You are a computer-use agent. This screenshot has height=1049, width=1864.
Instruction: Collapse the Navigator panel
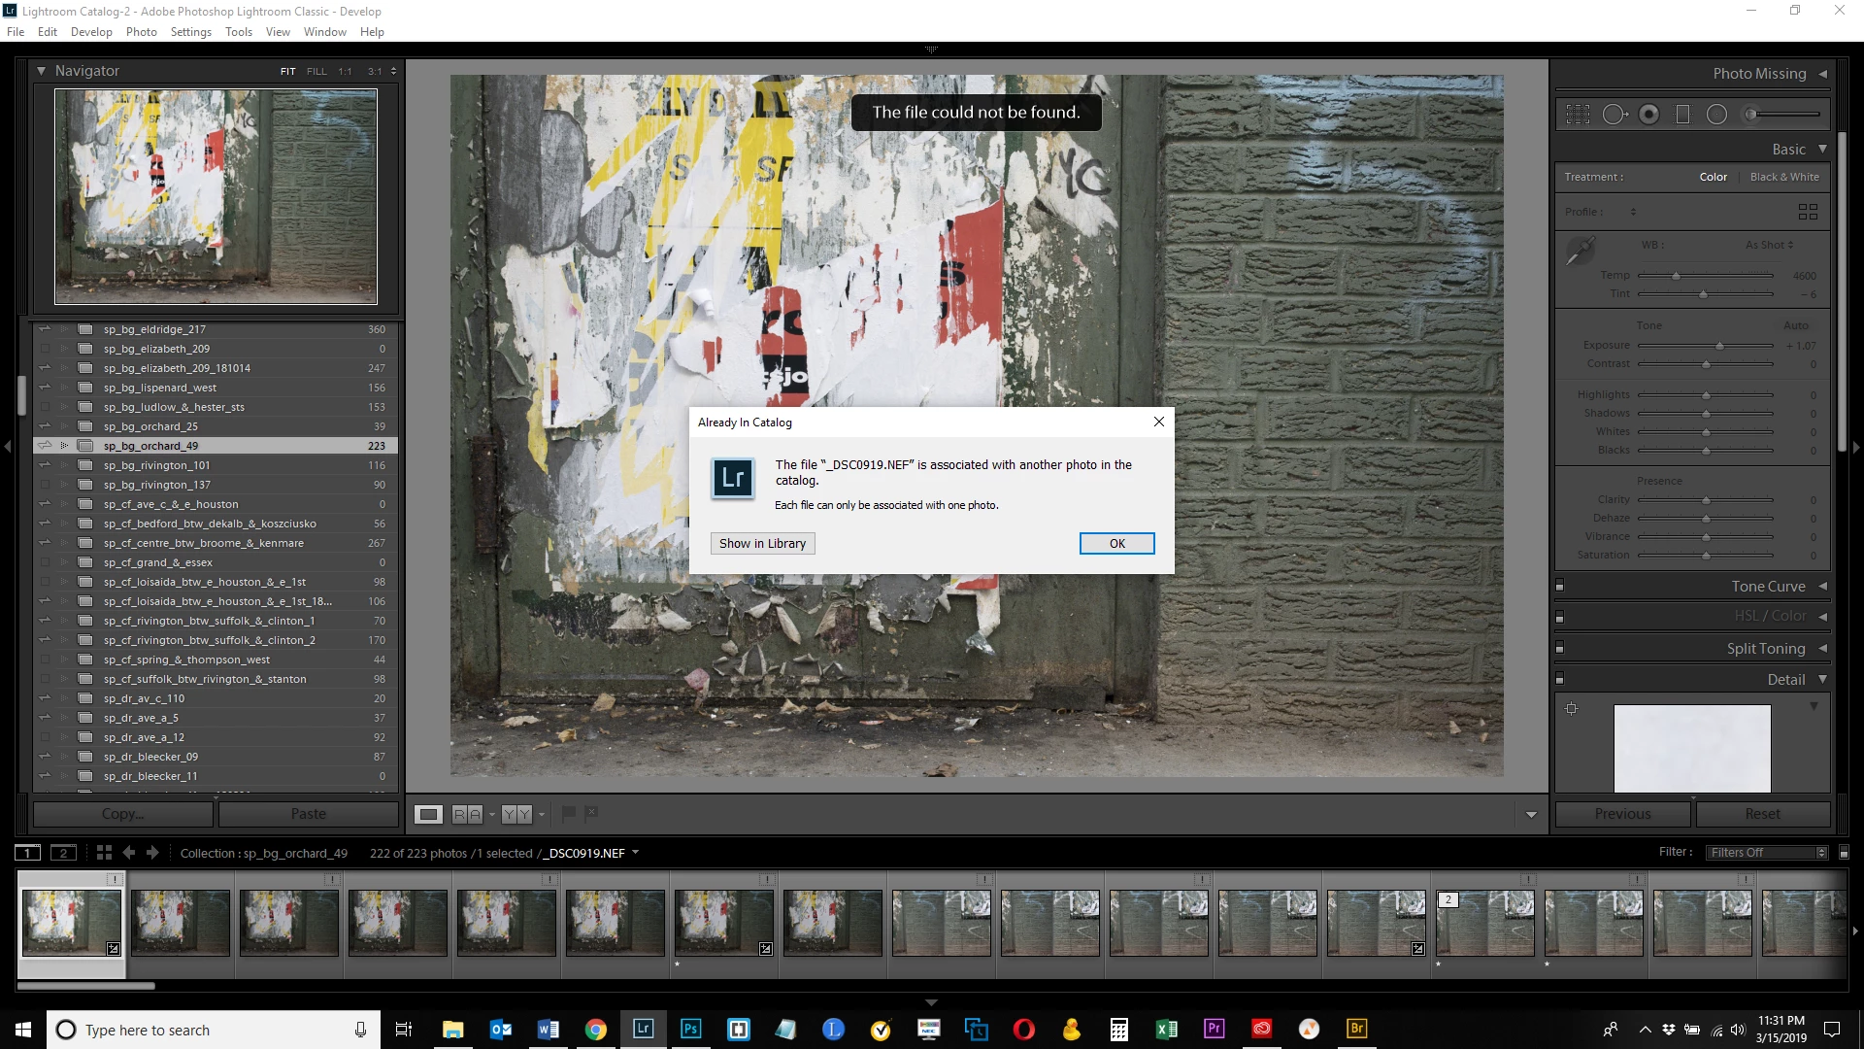[41, 71]
